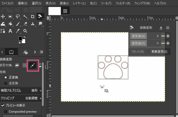Select the white image tab thumbnail
178x117 pixels.
[55, 11]
